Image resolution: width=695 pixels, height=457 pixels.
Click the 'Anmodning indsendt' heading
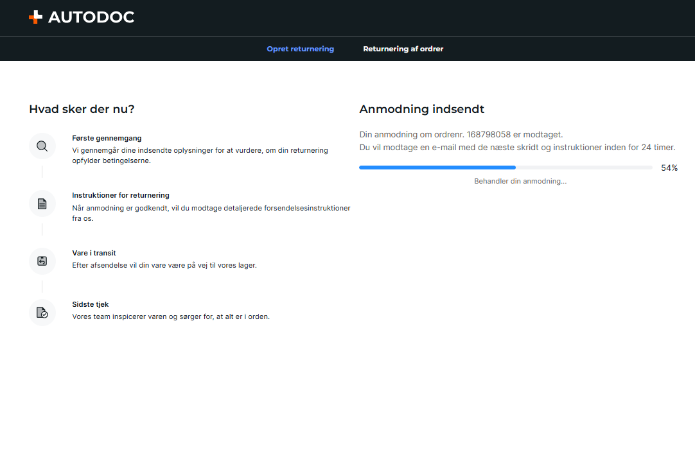point(421,109)
